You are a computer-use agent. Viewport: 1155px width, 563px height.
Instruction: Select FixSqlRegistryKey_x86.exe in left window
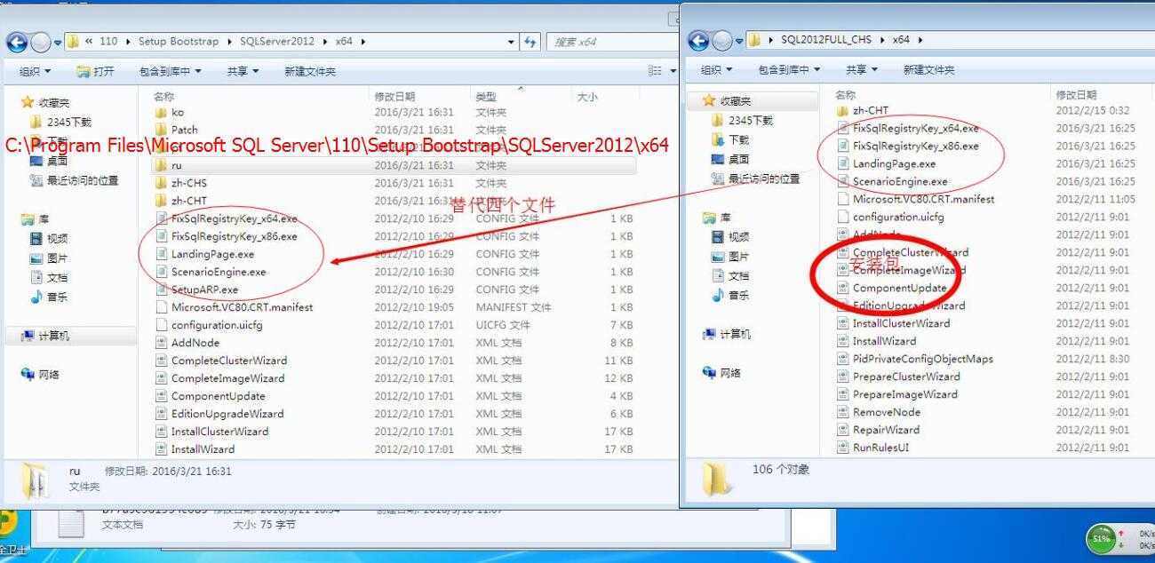click(234, 236)
